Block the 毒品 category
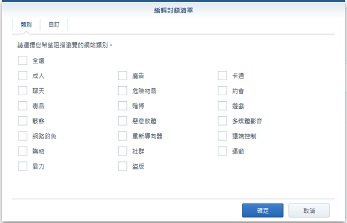The width and height of the screenshot is (347, 223). pos(23,106)
